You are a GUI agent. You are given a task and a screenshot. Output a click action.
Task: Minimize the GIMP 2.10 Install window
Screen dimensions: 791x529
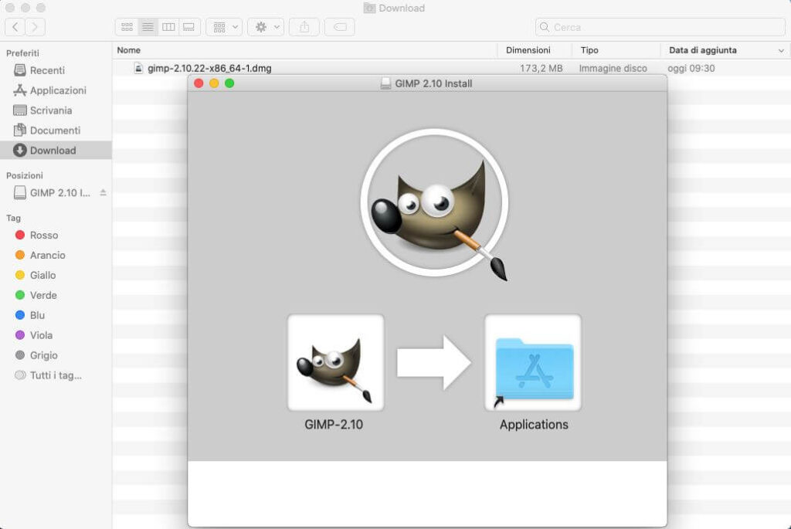click(x=214, y=83)
